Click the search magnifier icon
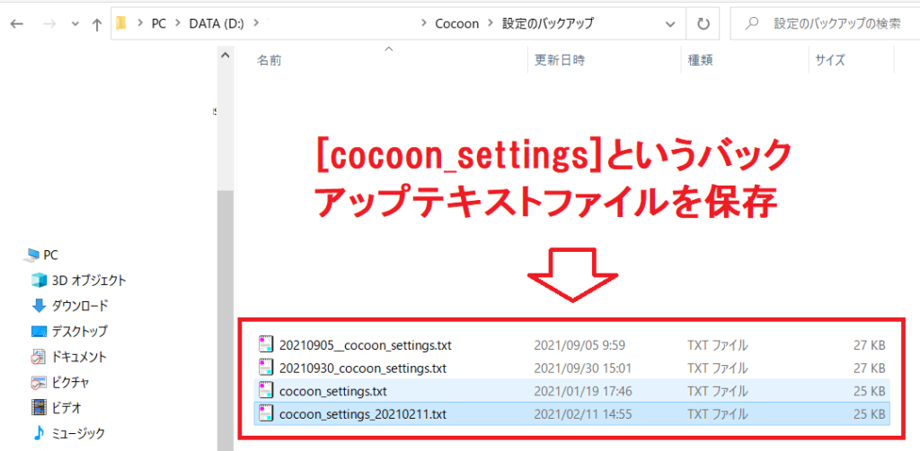This screenshot has height=451, width=920. click(750, 24)
